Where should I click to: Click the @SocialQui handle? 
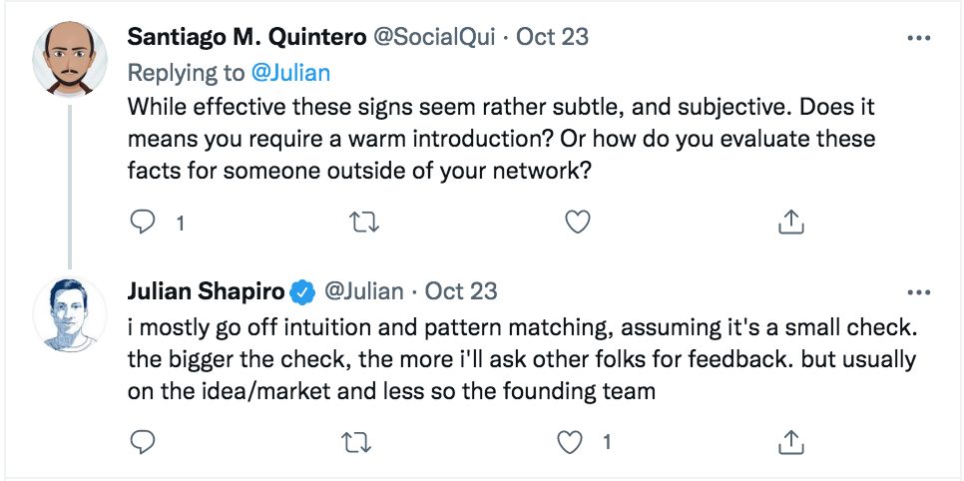click(435, 38)
